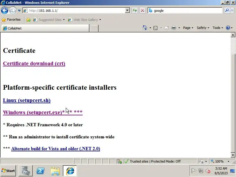The width and height of the screenshot is (236, 177).
Task: Click the network tray icon
Action: point(201,171)
